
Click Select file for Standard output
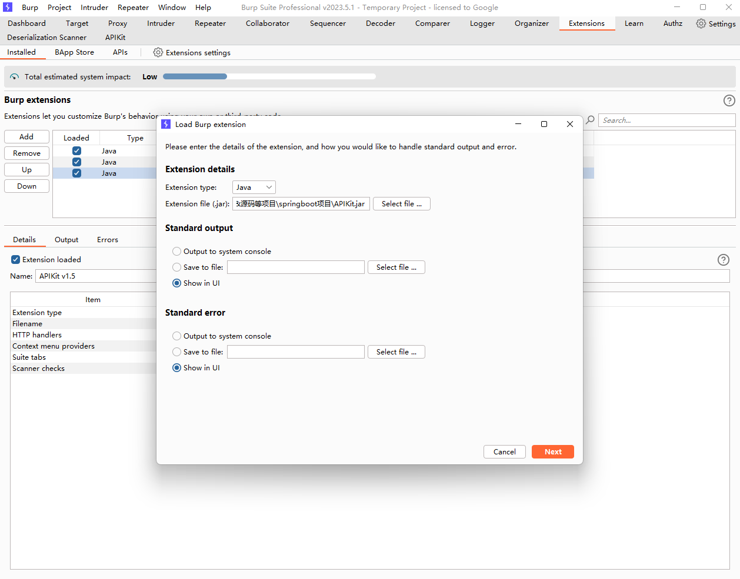(396, 267)
